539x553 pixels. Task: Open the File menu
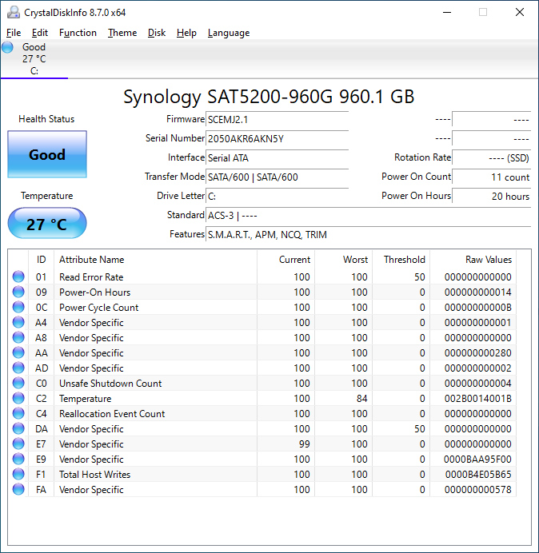14,33
